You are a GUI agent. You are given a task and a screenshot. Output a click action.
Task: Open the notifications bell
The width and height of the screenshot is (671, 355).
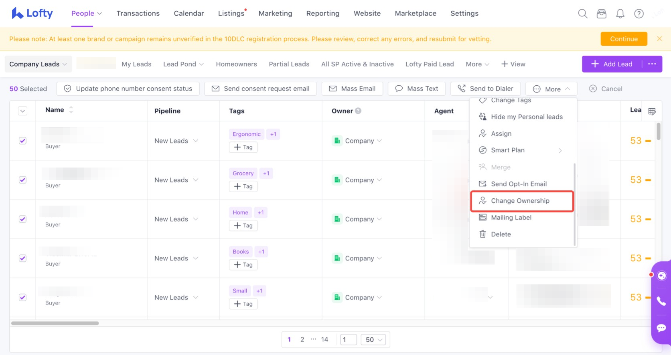click(620, 14)
